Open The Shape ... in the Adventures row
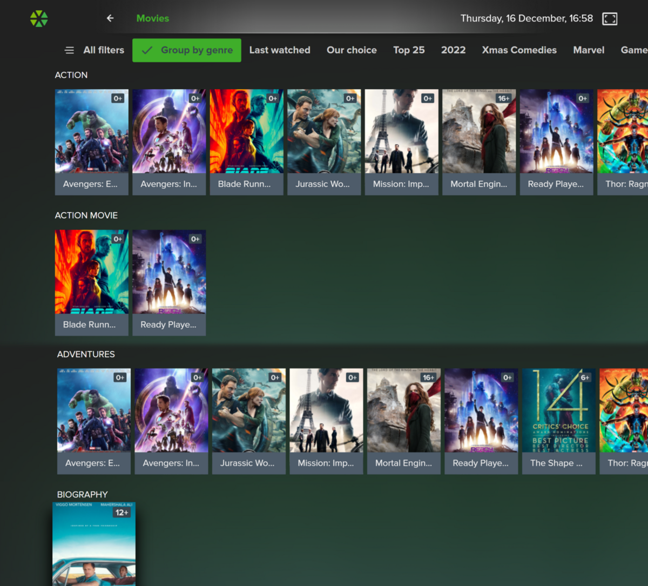 point(559,421)
